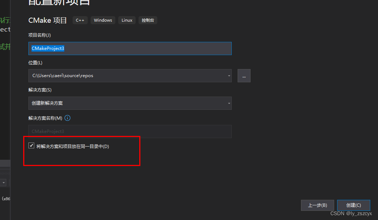Viewport: 378px width, 220px height.
Task: Expand the location combo box arrow
Action: coord(229,76)
